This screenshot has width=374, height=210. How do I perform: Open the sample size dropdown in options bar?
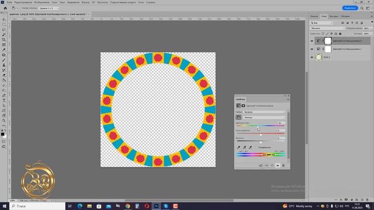point(49,8)
